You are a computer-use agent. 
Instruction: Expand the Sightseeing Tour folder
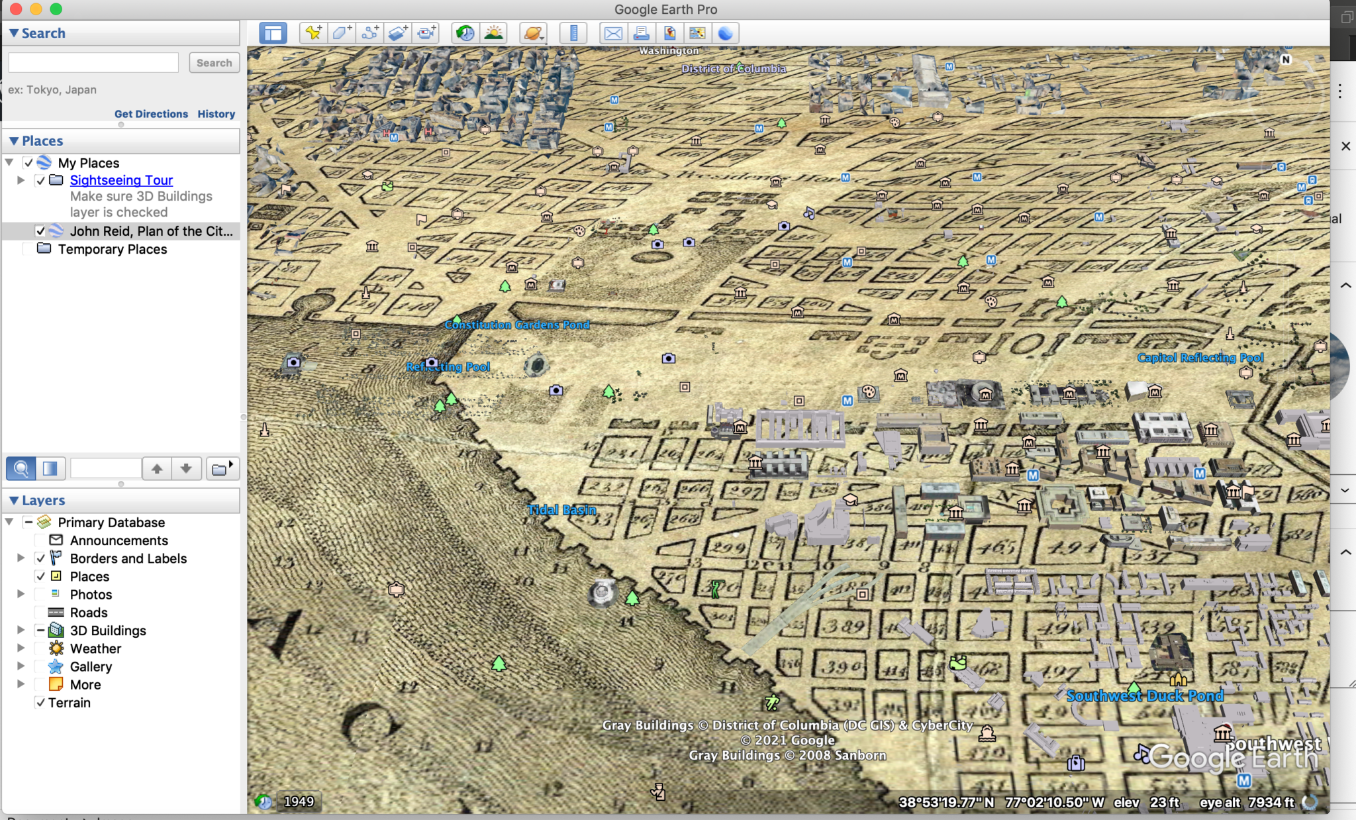coord(21,180)
